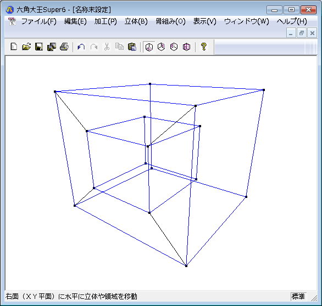Undo the last action with the blue arrow
This screenshot has height=306, width=322.
[x=81, y=47]
